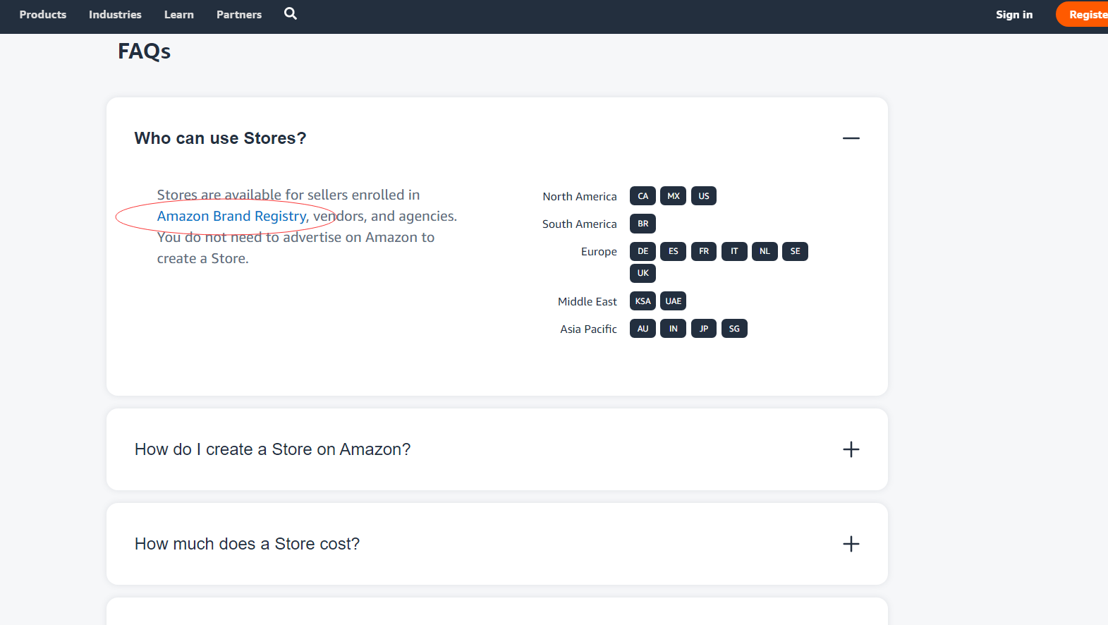Select the SG country badge
Viewport: 1108px width, 625px height.
point(734,329)
